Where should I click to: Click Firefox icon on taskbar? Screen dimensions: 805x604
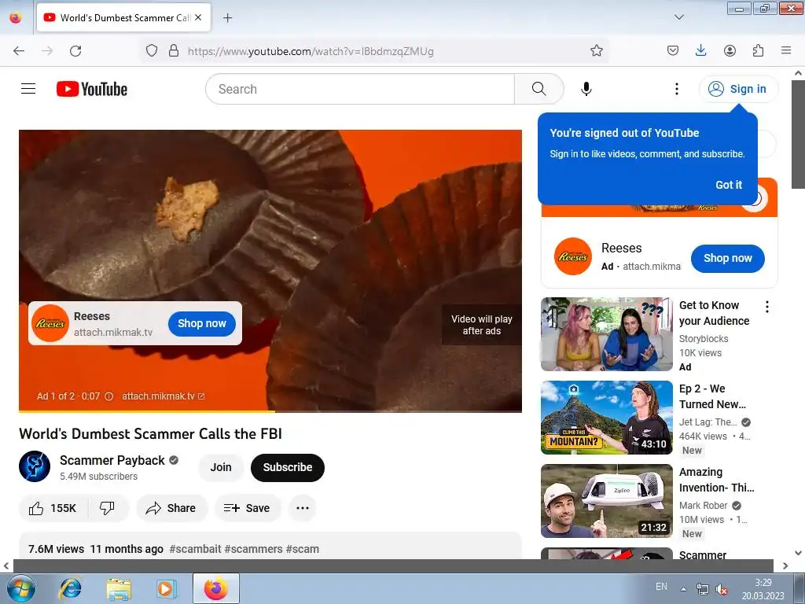[215, 588]
